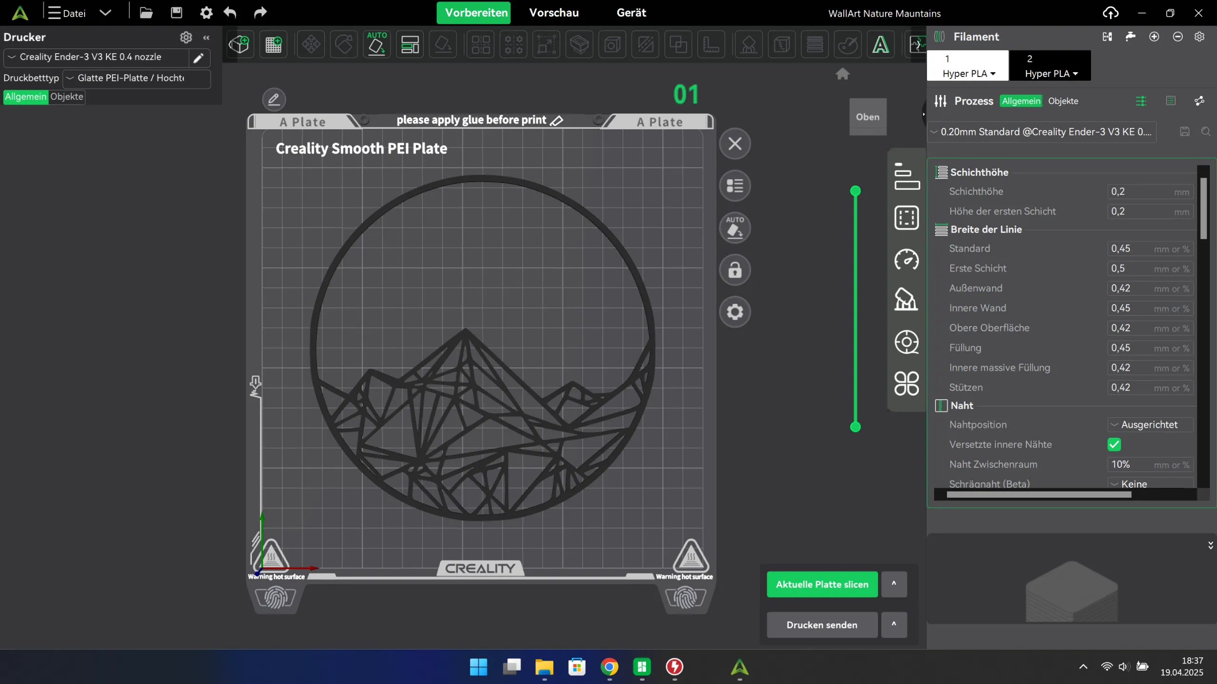Select Allgemein in the Prozess panel

1021,101
